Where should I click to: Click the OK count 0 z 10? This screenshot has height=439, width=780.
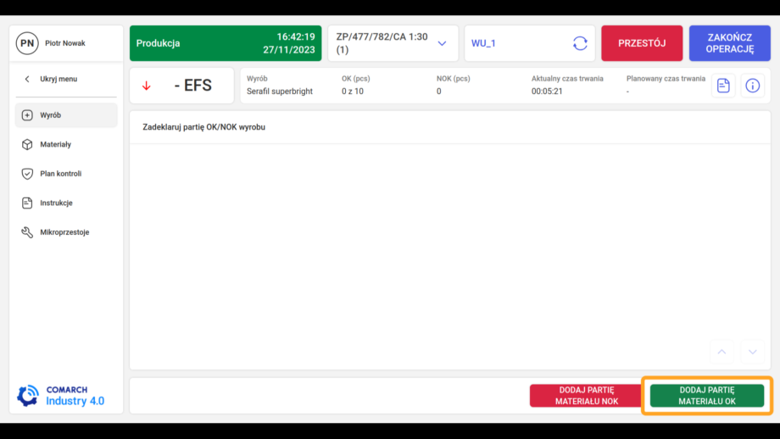353,92
